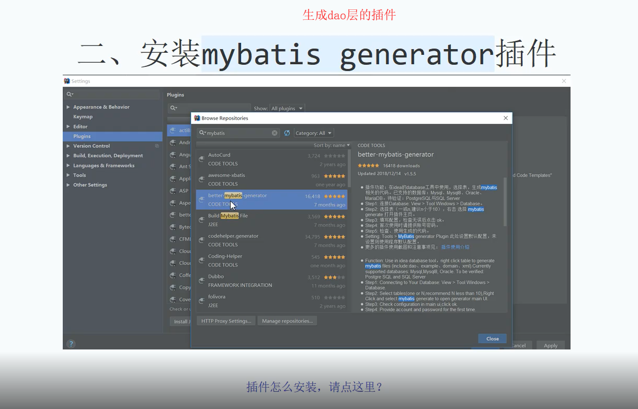The image size is (638, 409).
Task: Select Keymap in settings tree
Action: point(83,117)
